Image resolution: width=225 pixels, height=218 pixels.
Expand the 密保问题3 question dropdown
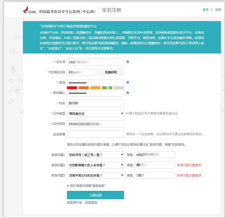tap(95, 175)
